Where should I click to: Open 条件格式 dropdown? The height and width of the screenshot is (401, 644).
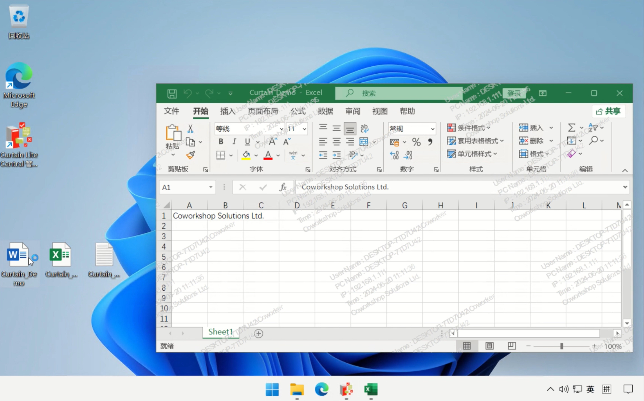[469, 128]
